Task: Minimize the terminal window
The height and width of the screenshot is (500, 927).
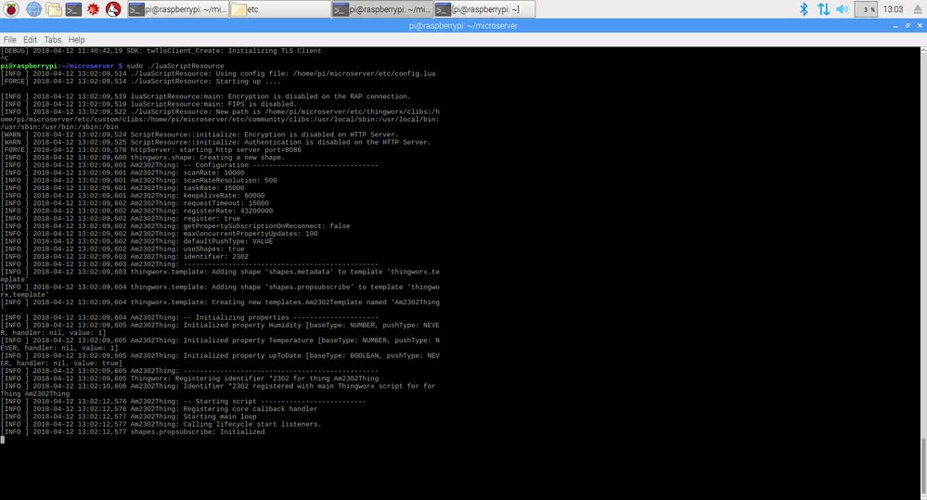Action: click(895, 25)
